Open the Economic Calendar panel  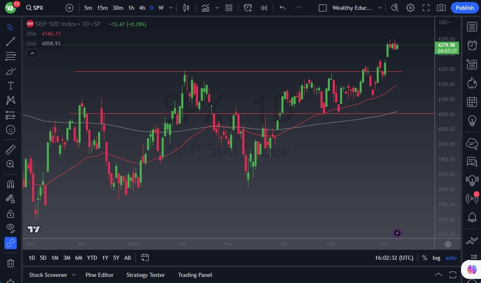click(x=472, y=102)
